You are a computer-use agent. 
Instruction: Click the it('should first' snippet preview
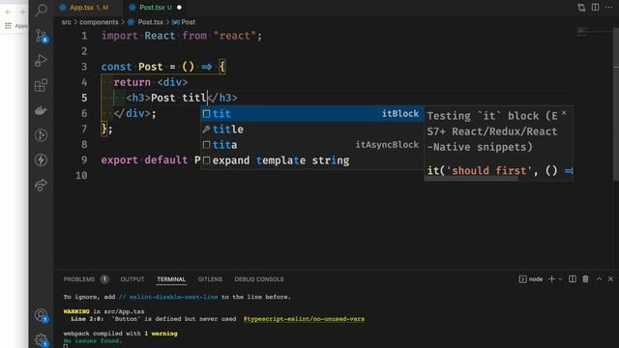(499, 170)
